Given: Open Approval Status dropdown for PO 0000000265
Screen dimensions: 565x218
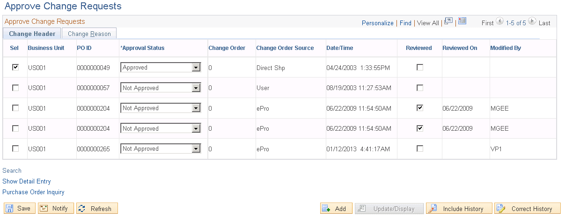Looking at the screenshot, I should pyautogui.click(x=161, y=149).
